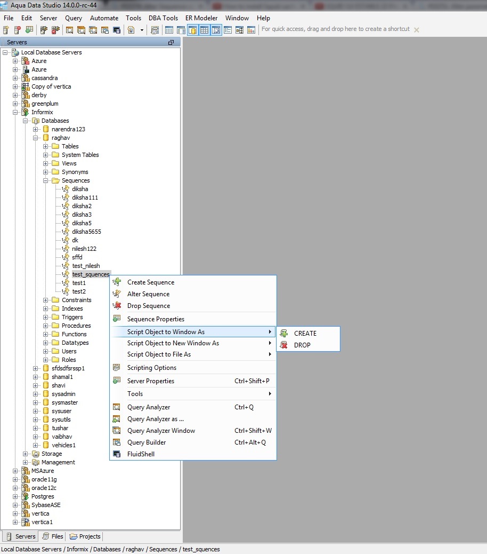The image size is (487, 554).
Task: Click the bar chart icon in the toolbar
Action: [251, 30]
